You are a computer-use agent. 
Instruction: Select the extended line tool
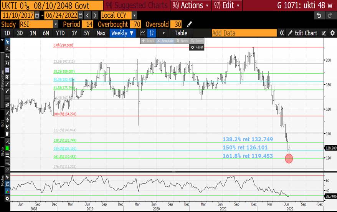(7, 91)
